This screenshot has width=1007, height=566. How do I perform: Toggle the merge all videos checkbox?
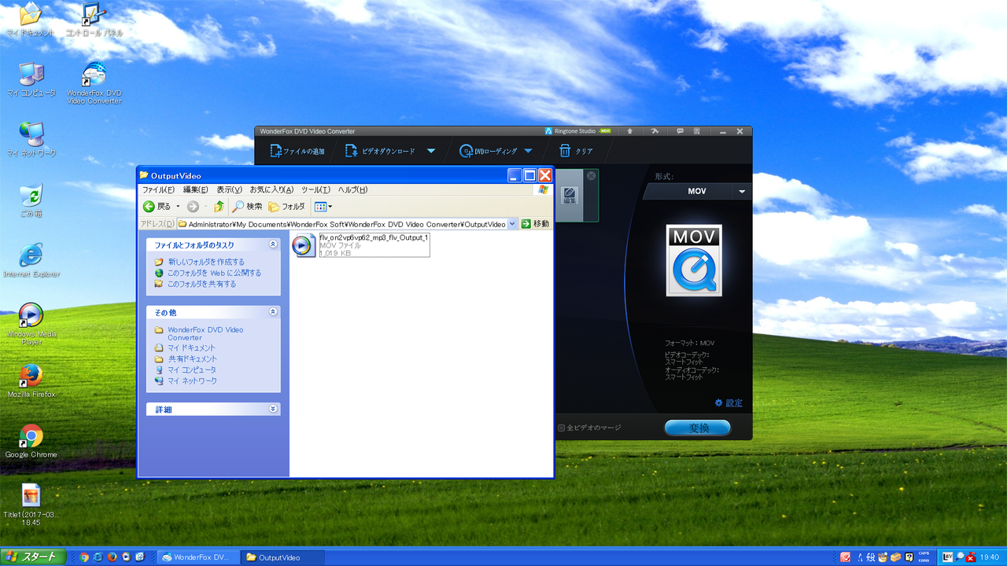pos(562,428)
